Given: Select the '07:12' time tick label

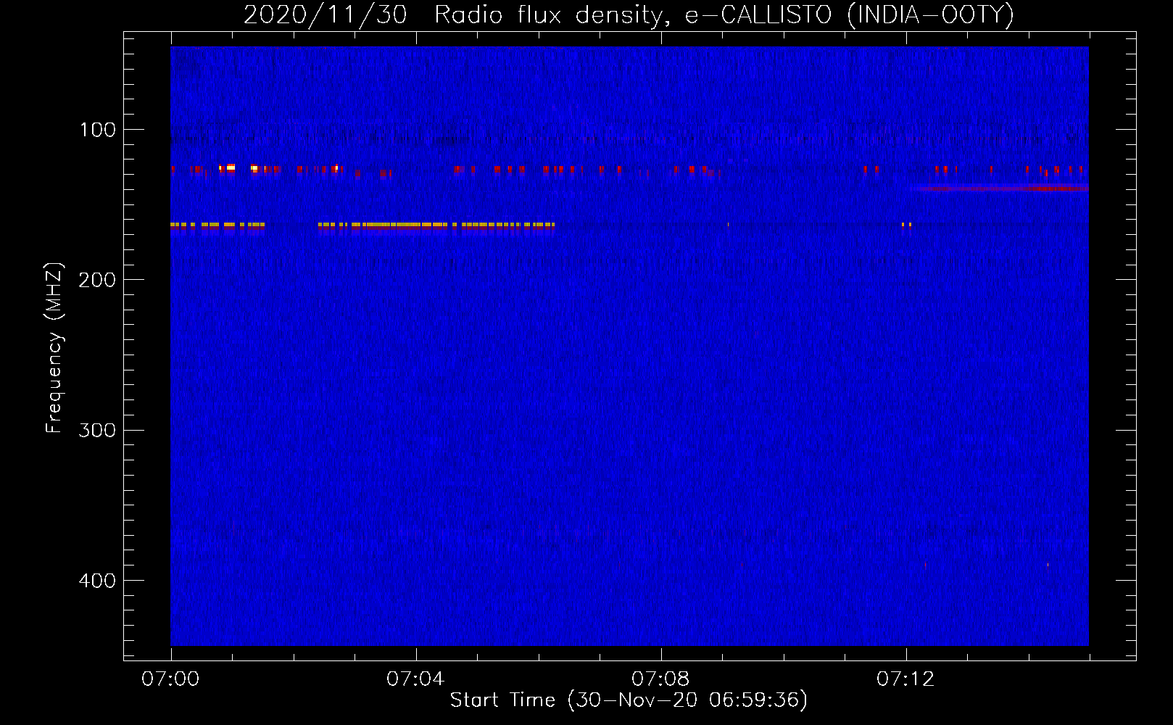Looking at the screenshot, I should pyautogui.click(x=905, y=679).
